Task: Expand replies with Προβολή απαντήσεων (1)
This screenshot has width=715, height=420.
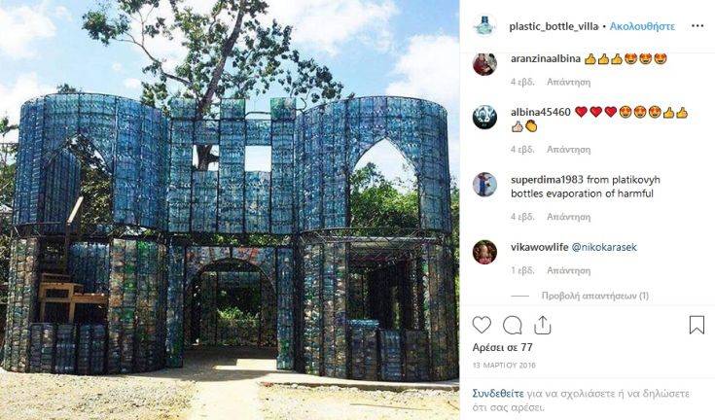Action: pyautogui.click(x=594, y=296)
